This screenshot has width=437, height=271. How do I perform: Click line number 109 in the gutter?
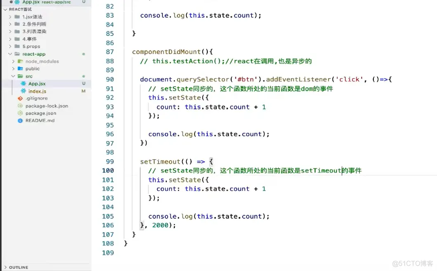(108, 253)
